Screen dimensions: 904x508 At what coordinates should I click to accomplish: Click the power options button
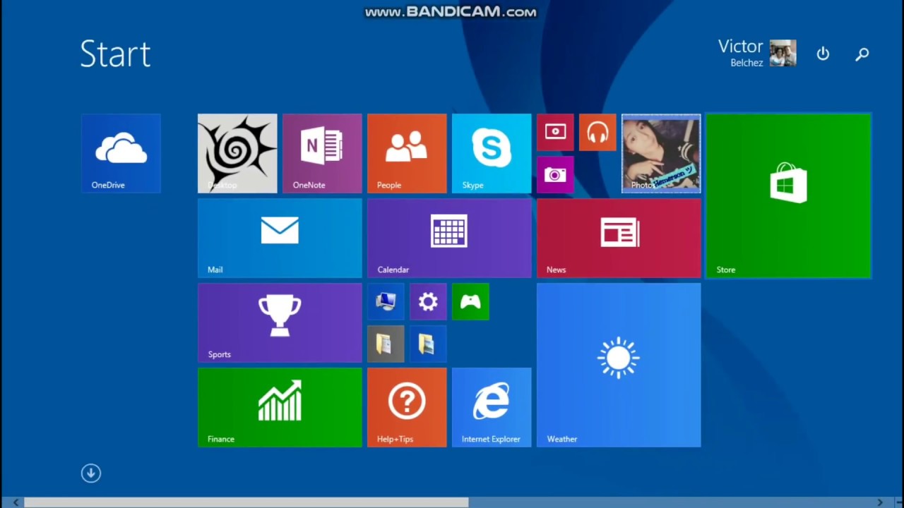(823, 54)
